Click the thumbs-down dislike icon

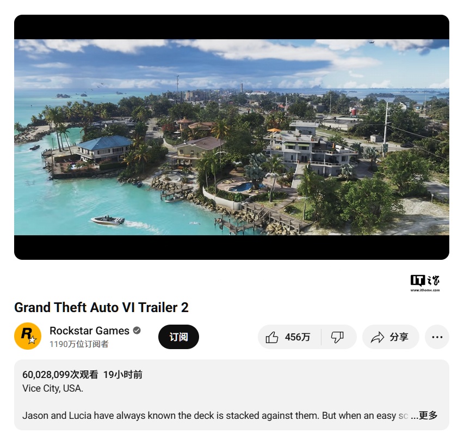[x=337, y=337]
